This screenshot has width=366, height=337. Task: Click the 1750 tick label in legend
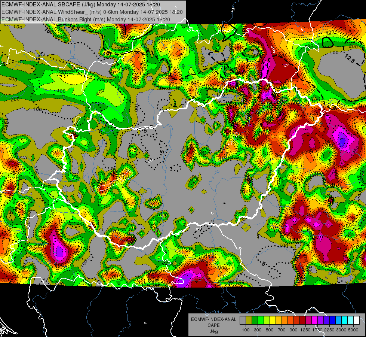(317, 330)
